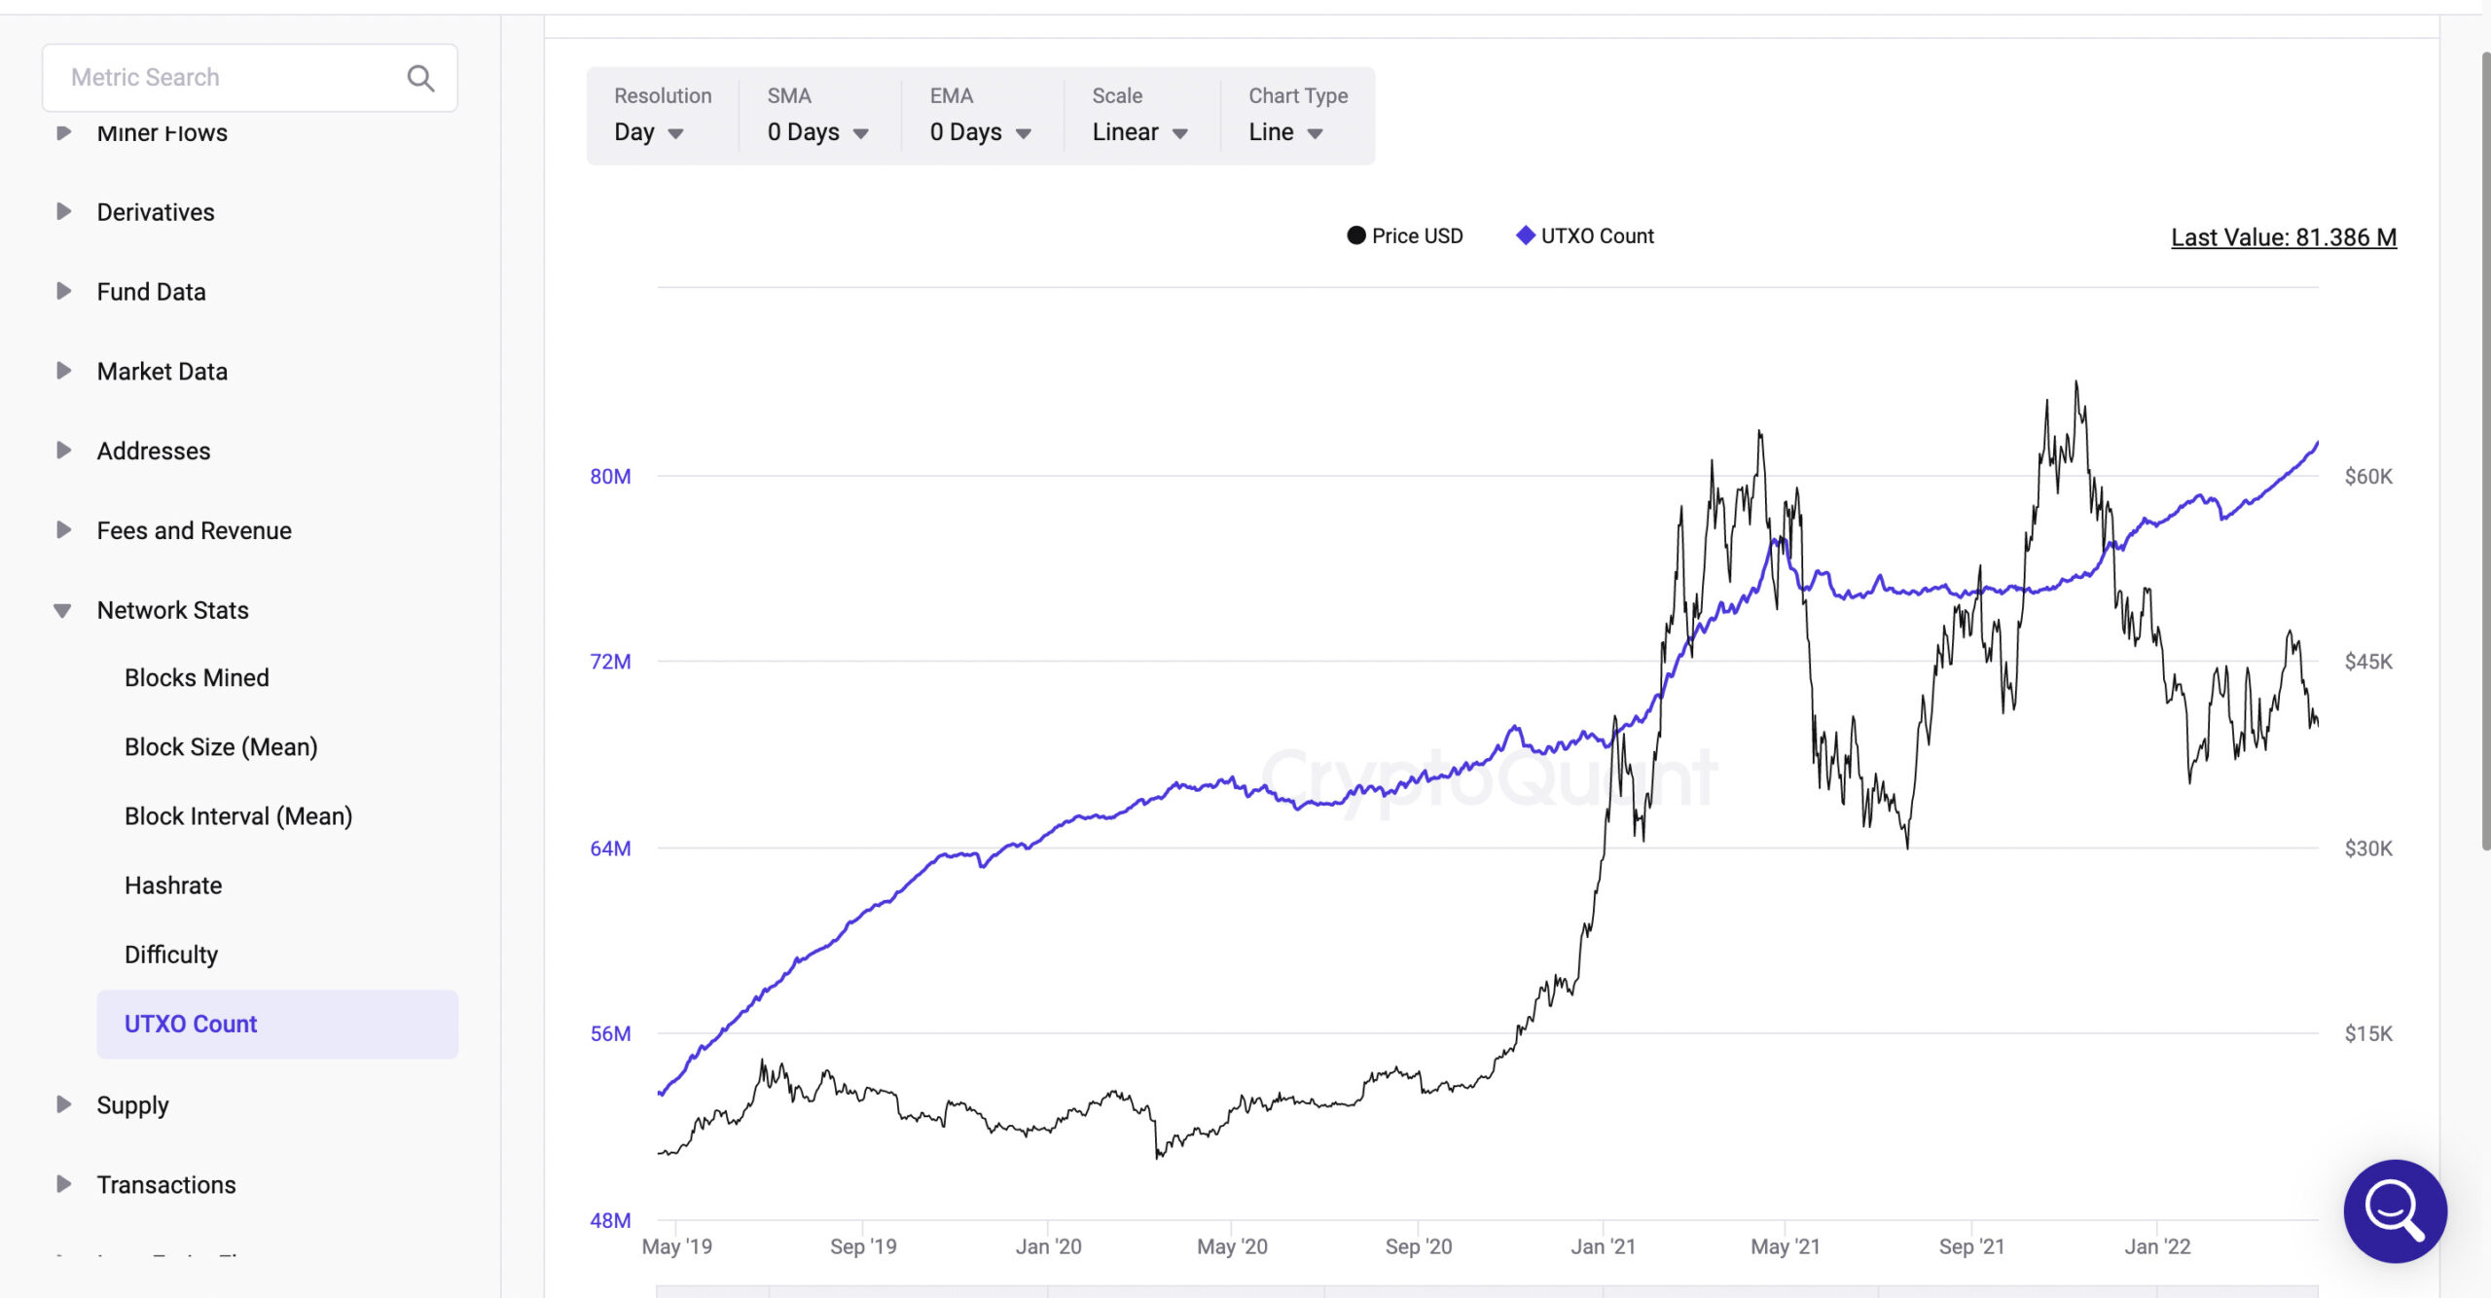Viewport: 2491px width, 1298px height.
Task: Click the Fund Data label
Action: (x=151, y=292)
